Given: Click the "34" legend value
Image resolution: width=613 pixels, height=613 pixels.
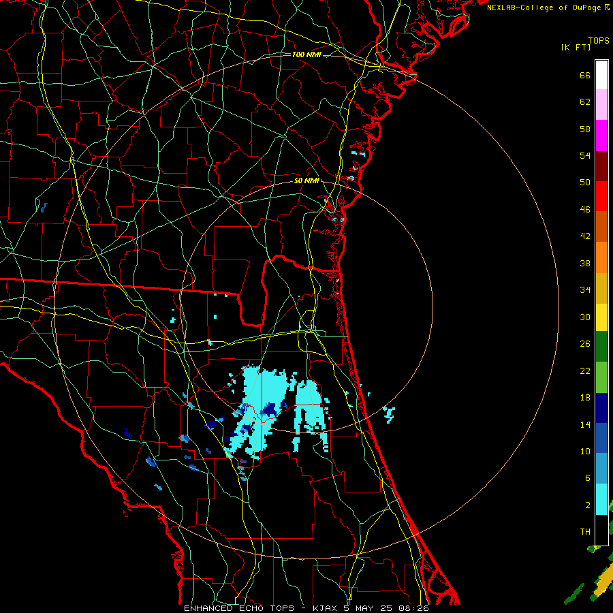Looking at the screenshot, I should click(x=585, y=290).
